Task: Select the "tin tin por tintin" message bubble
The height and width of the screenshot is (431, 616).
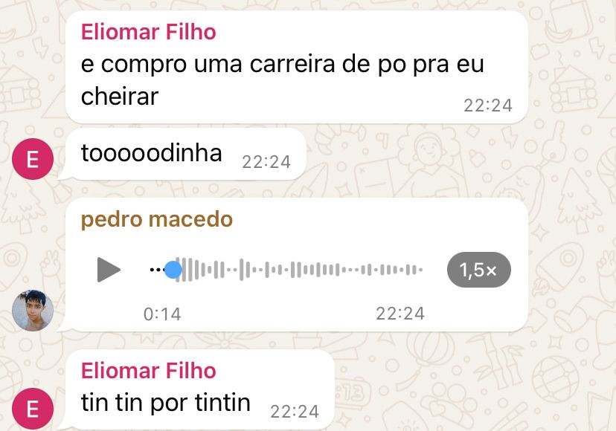Action: [200, 389]
